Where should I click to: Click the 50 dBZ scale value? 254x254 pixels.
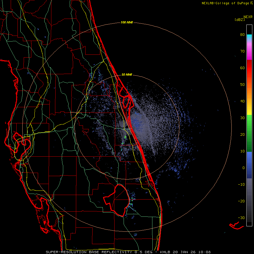(x=242, y=85)
